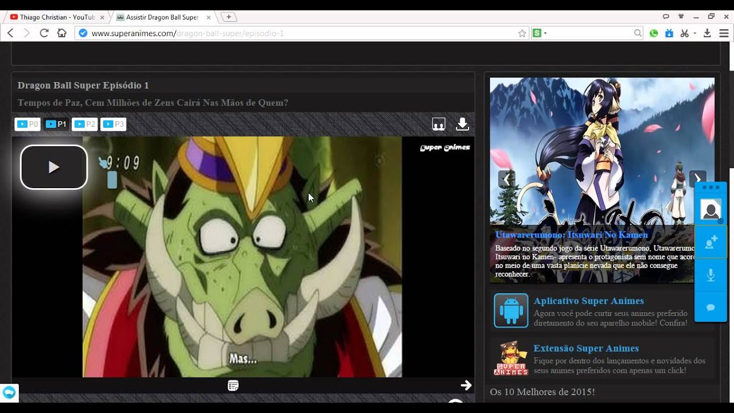Open the shirt skin icon in title bar

point(681,17)
